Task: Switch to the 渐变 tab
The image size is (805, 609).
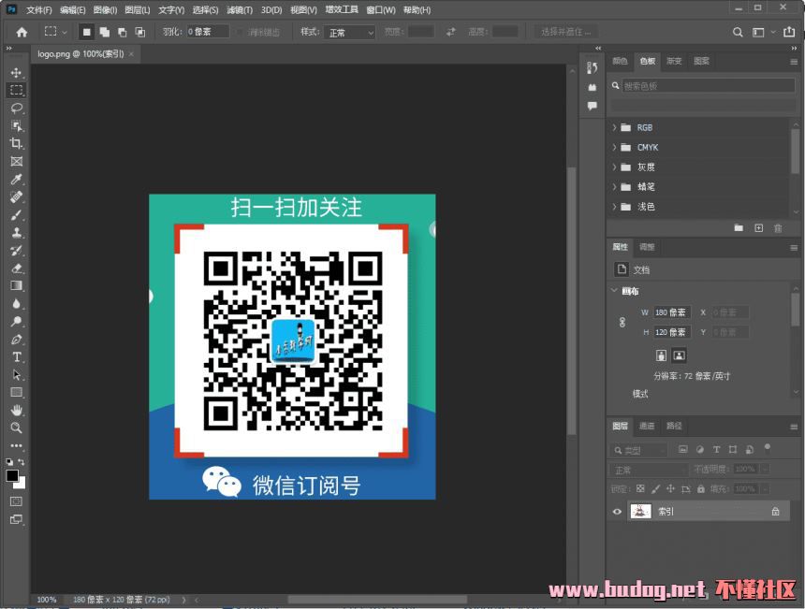Action: (674, 61)
